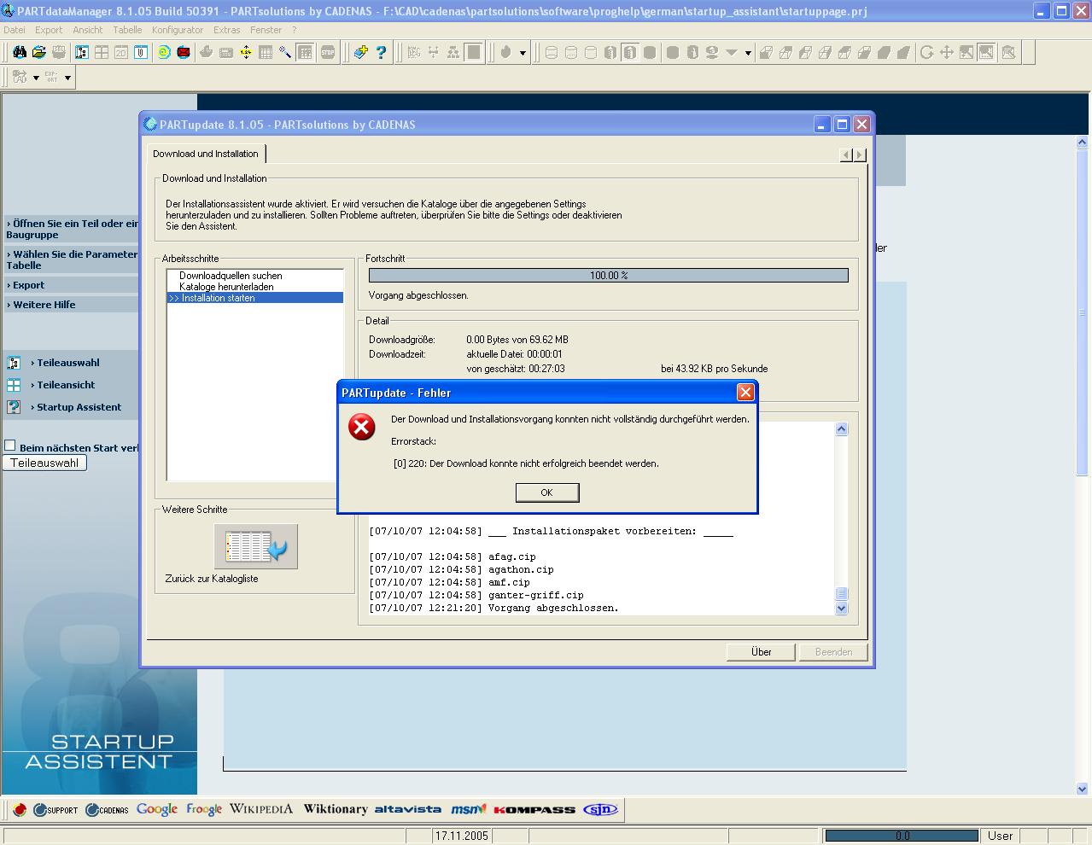Viewport: 1092px width, 845px height.
Task: Click the Weitere Hilfe sidebar link
Action: coord(44,305)
